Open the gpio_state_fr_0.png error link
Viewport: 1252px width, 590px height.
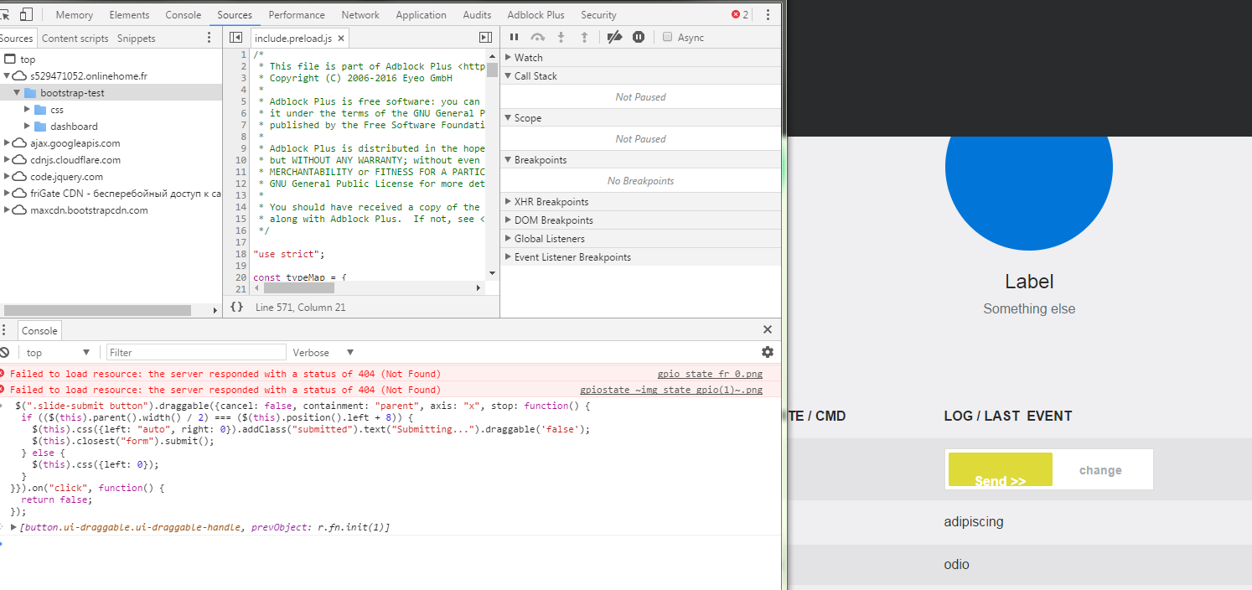tap(710, 375)
